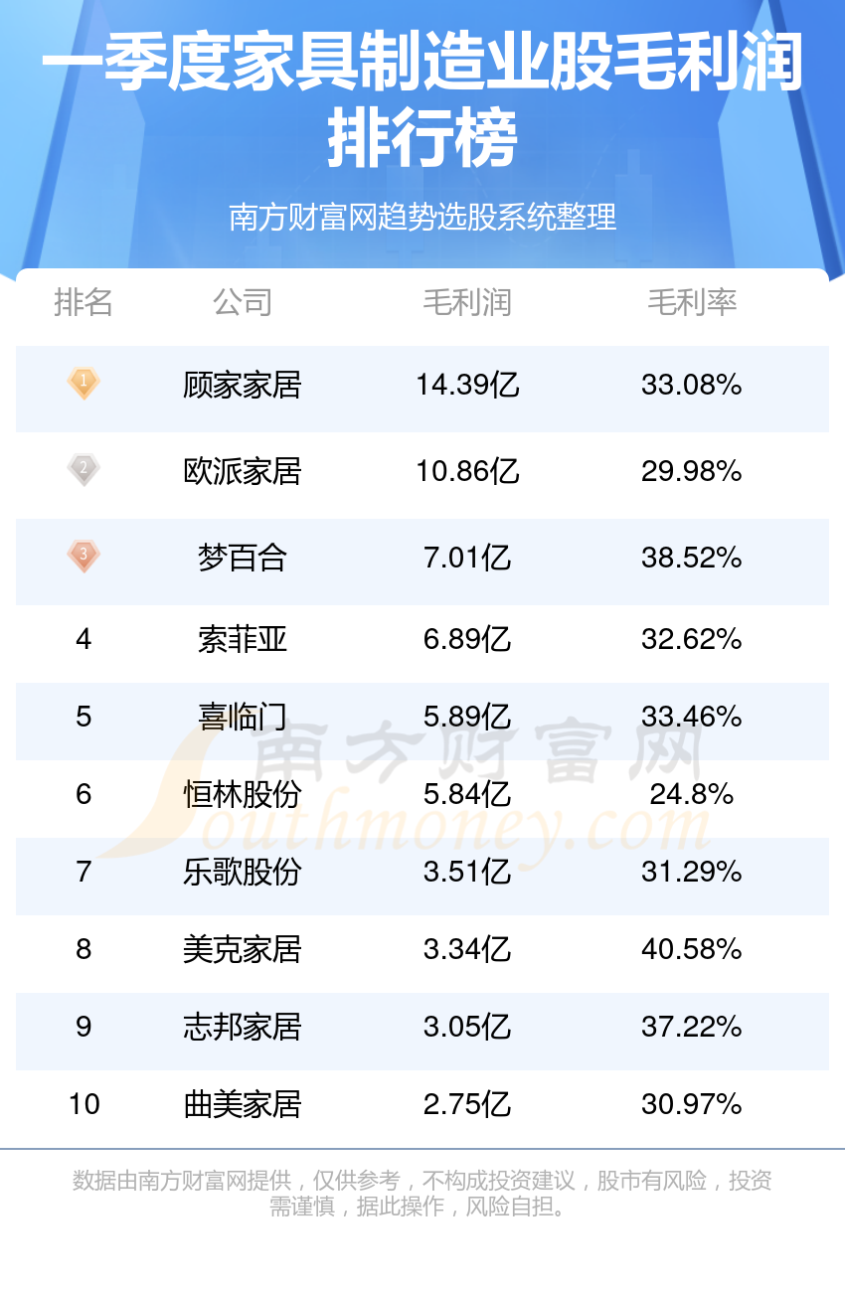845x1292 pixels.
Task: Select 志邦家居 in rank 9 row
Action: (243, 1027)
